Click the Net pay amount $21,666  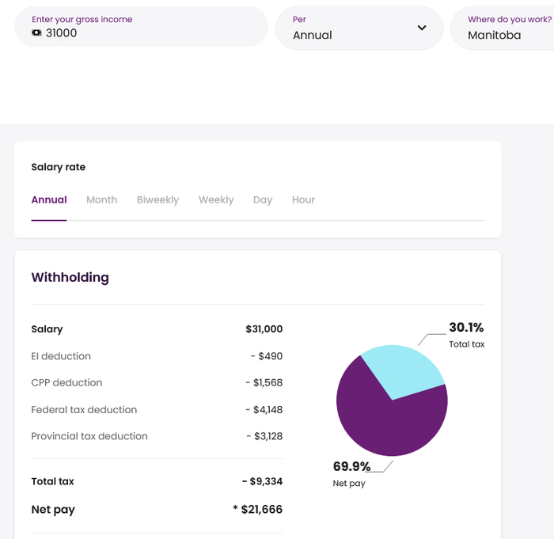pos(261,510)
